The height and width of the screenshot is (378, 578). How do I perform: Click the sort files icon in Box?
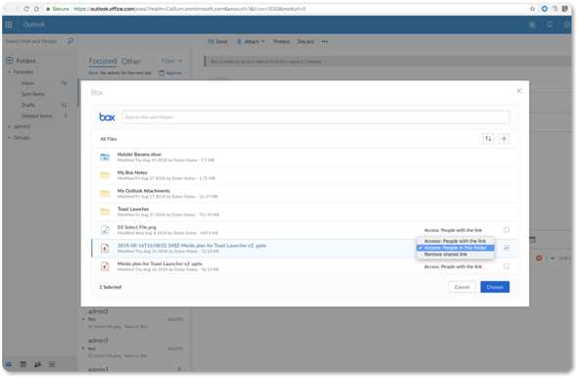pos(489,138)
